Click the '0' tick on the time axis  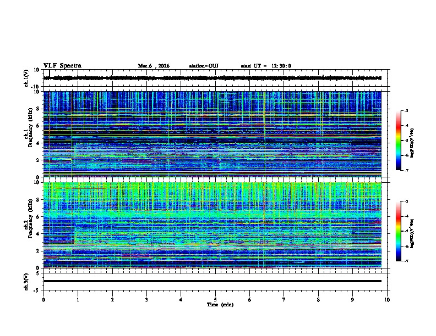click(43, 300)
